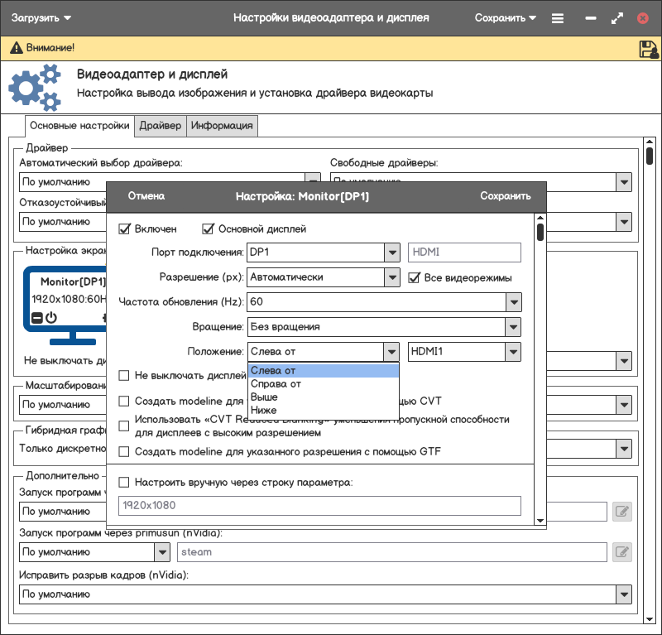Click Отмена in the Monitor dialog header
The image size is (662, 635).
click(x=146, y=196)
